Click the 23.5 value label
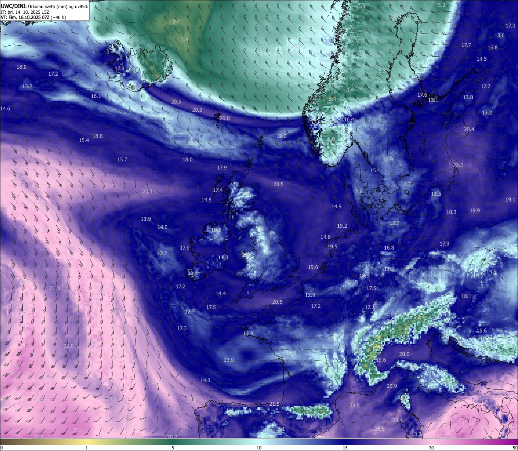518x451 pixels. tap(355, 405)
